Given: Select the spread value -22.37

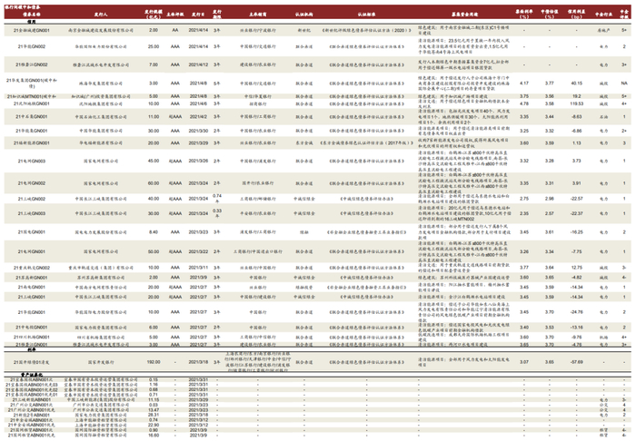Looking at the screenshot, I should tap(576, 213).
